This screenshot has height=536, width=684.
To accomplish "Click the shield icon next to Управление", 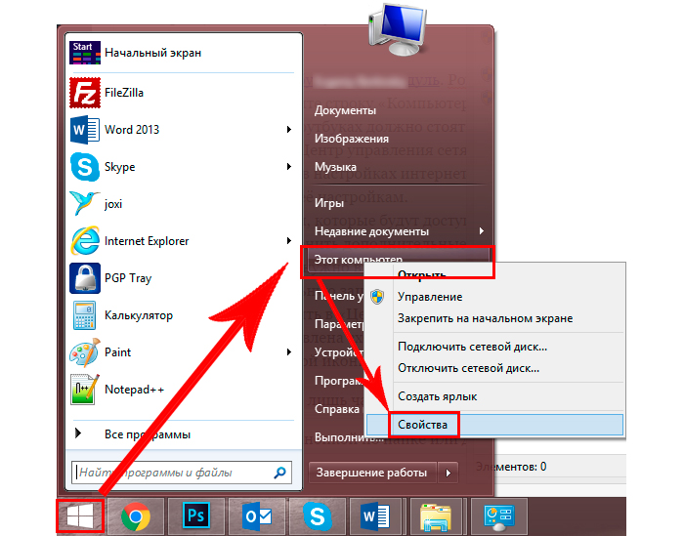I will click(377, 297).
